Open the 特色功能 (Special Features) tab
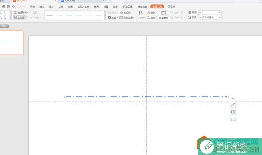This screenshot has height=155, width=262. coord(143,6)
